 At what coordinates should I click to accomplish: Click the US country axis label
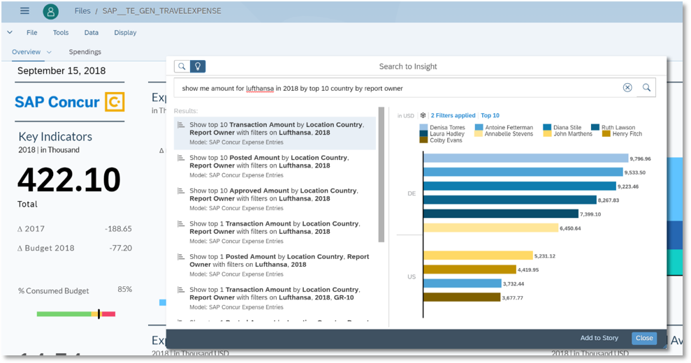412,276
